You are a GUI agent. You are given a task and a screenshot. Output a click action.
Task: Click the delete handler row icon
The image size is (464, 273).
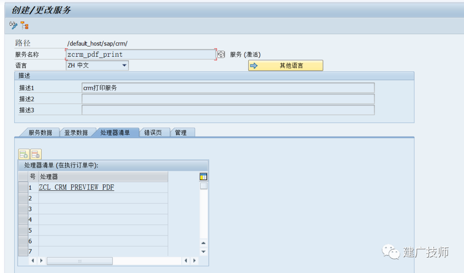pyautogui.click(x=36, y=154)
